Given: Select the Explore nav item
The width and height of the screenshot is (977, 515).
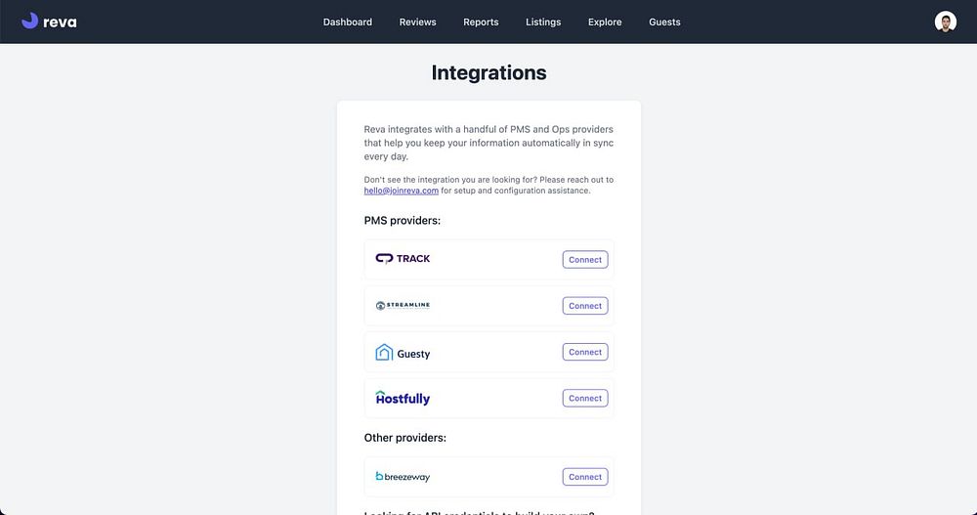Looking at the screenshot, I should [605, 21].
